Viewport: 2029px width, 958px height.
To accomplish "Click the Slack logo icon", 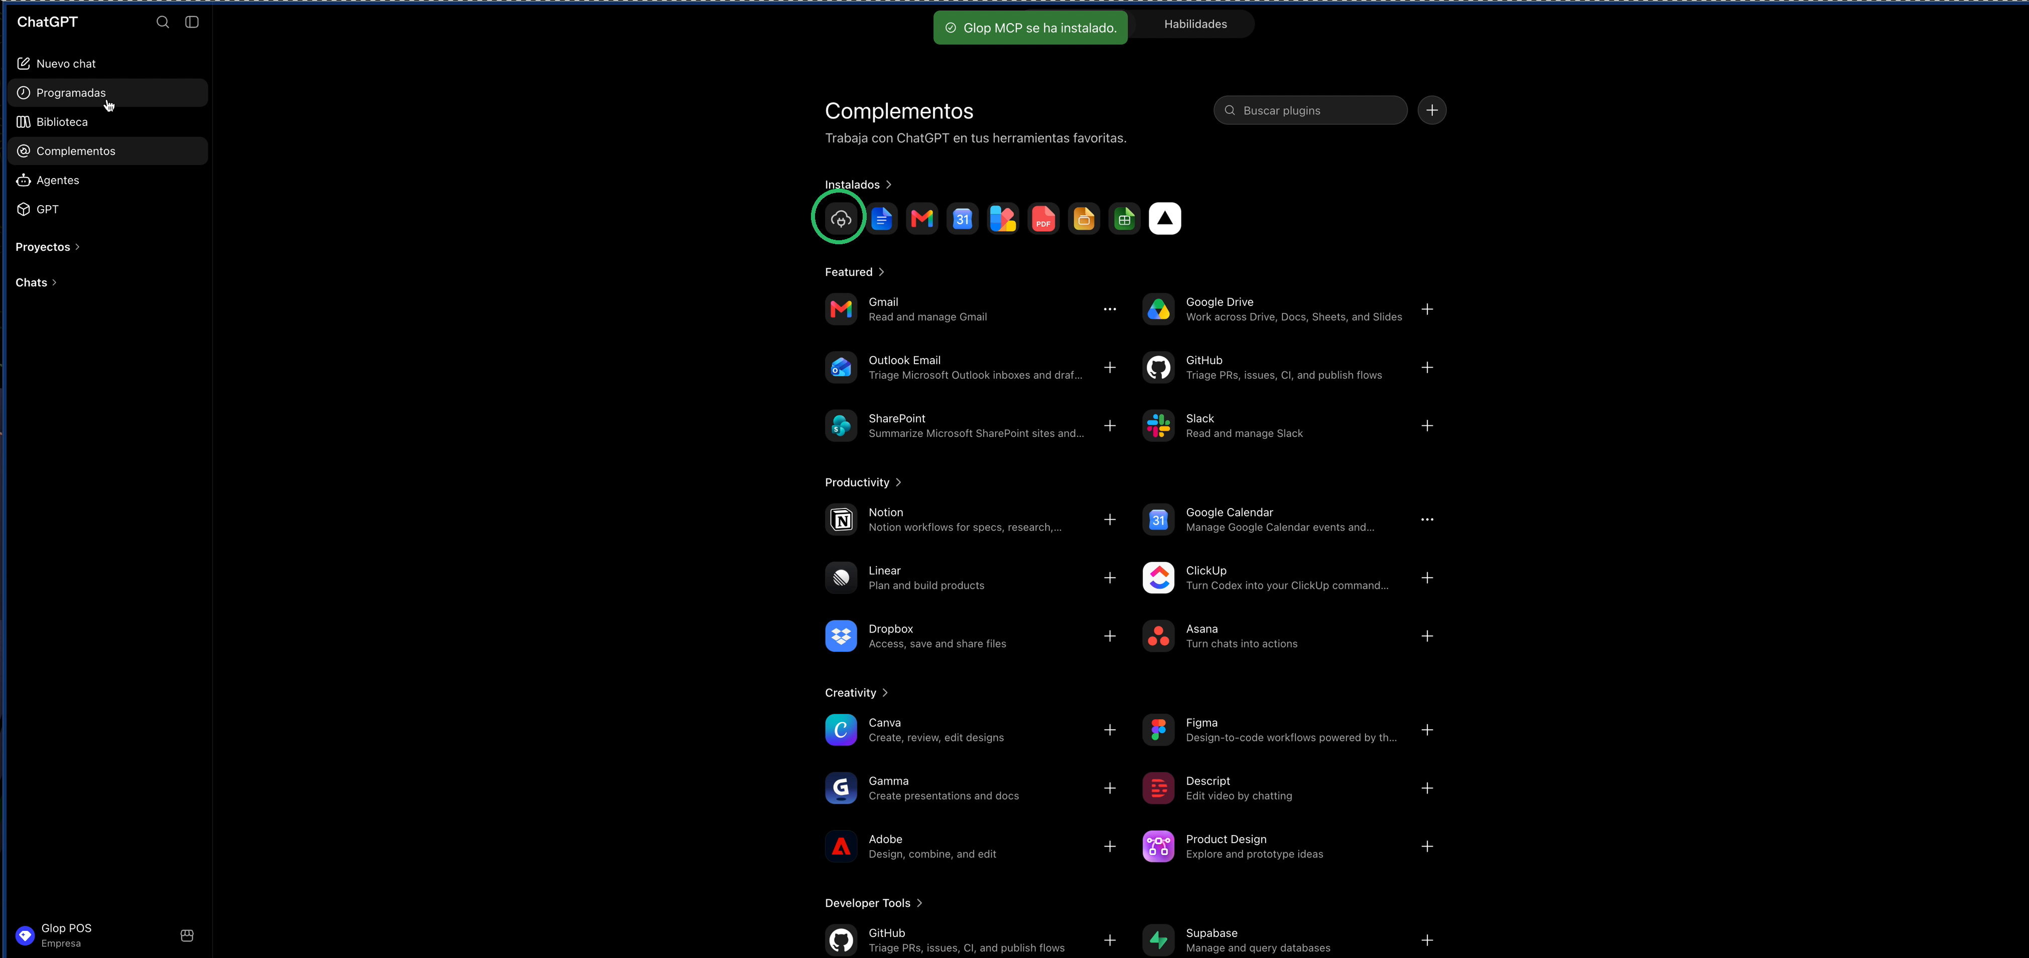I will (x=1158, y=426).
